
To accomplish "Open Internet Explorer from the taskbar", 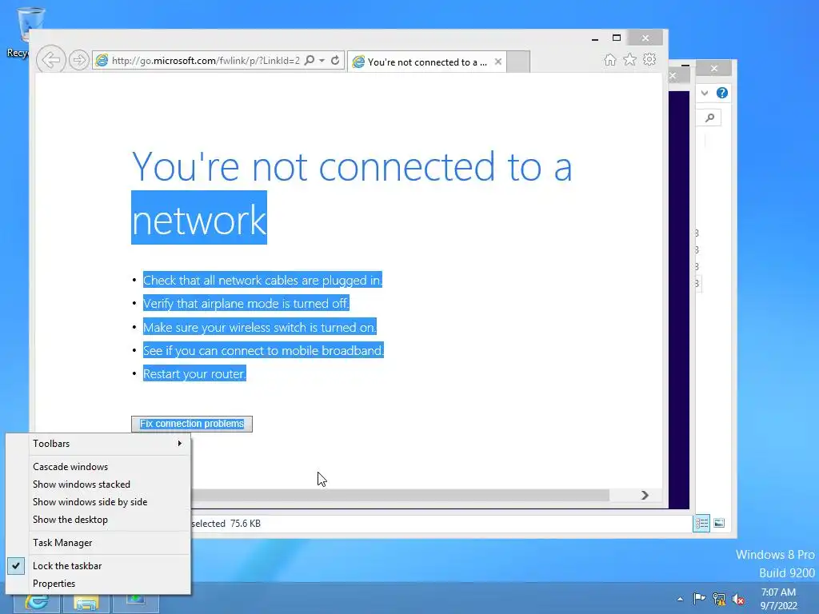I will (x=36, y=603).
